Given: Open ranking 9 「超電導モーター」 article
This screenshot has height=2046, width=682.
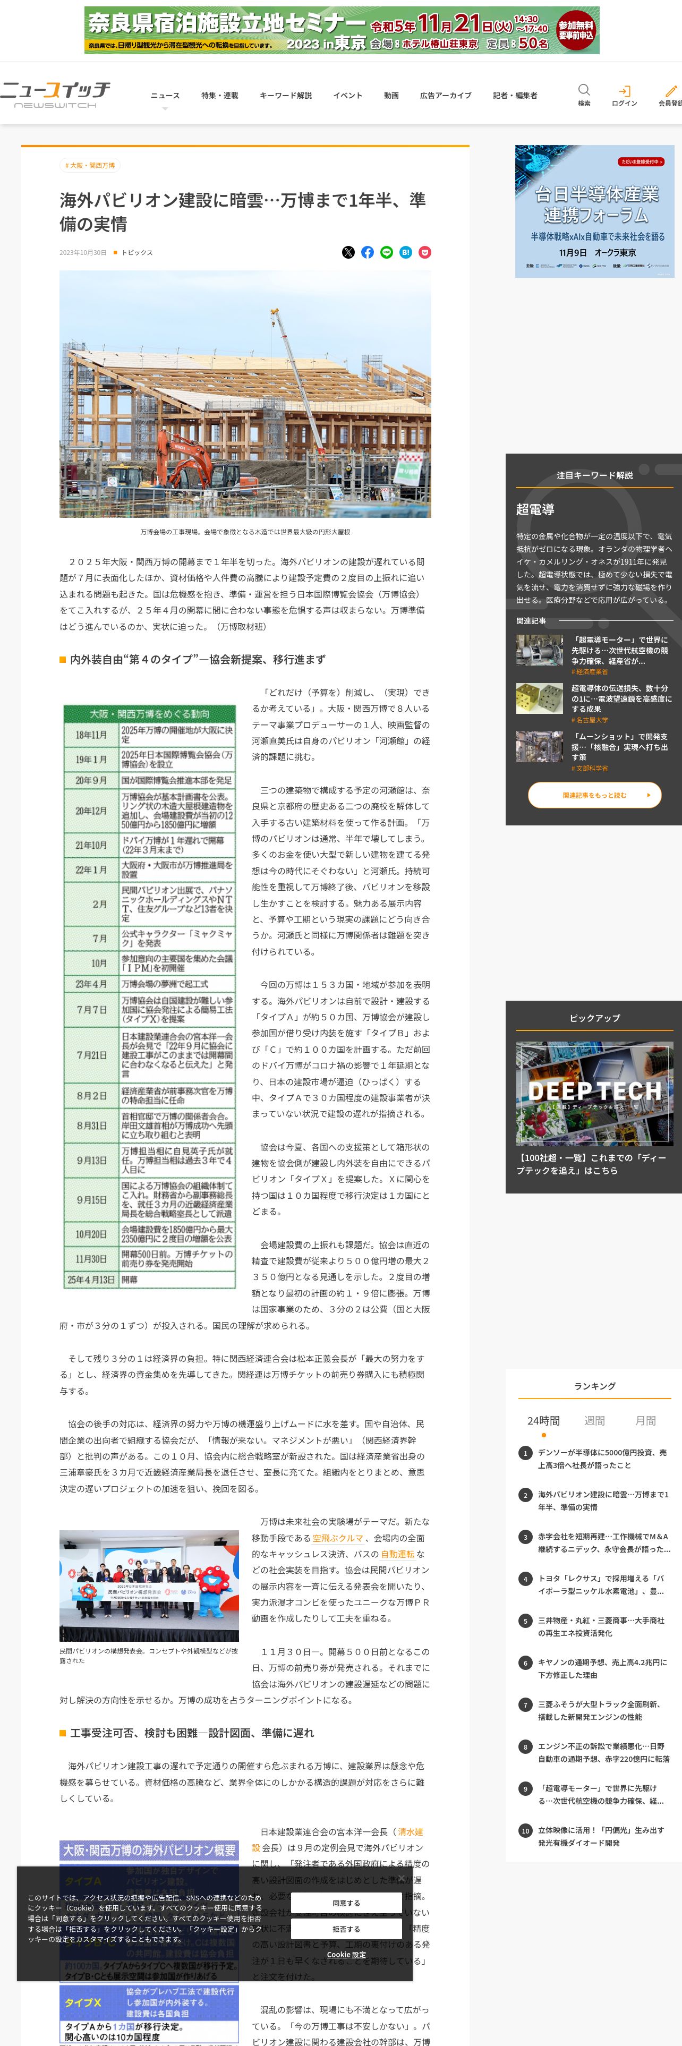Looking at the screenshot, I should tap(601, 1795).
